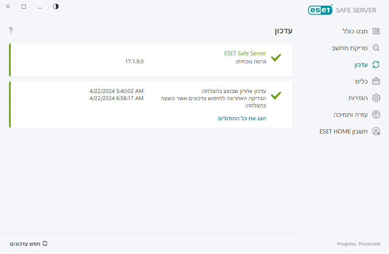Open the question mark help button
This screenshot has width=389, height=254.
(11, 31)
